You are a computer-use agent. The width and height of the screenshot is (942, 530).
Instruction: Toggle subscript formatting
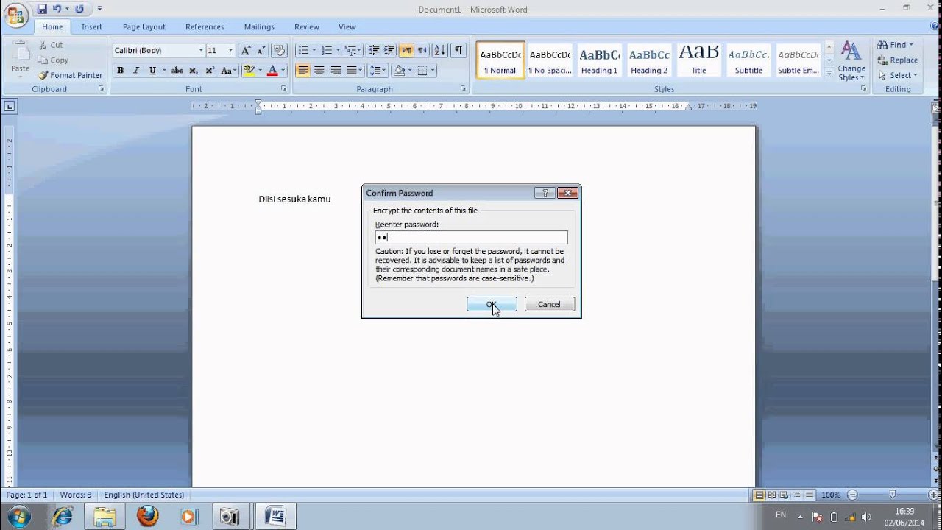[194, 71]
